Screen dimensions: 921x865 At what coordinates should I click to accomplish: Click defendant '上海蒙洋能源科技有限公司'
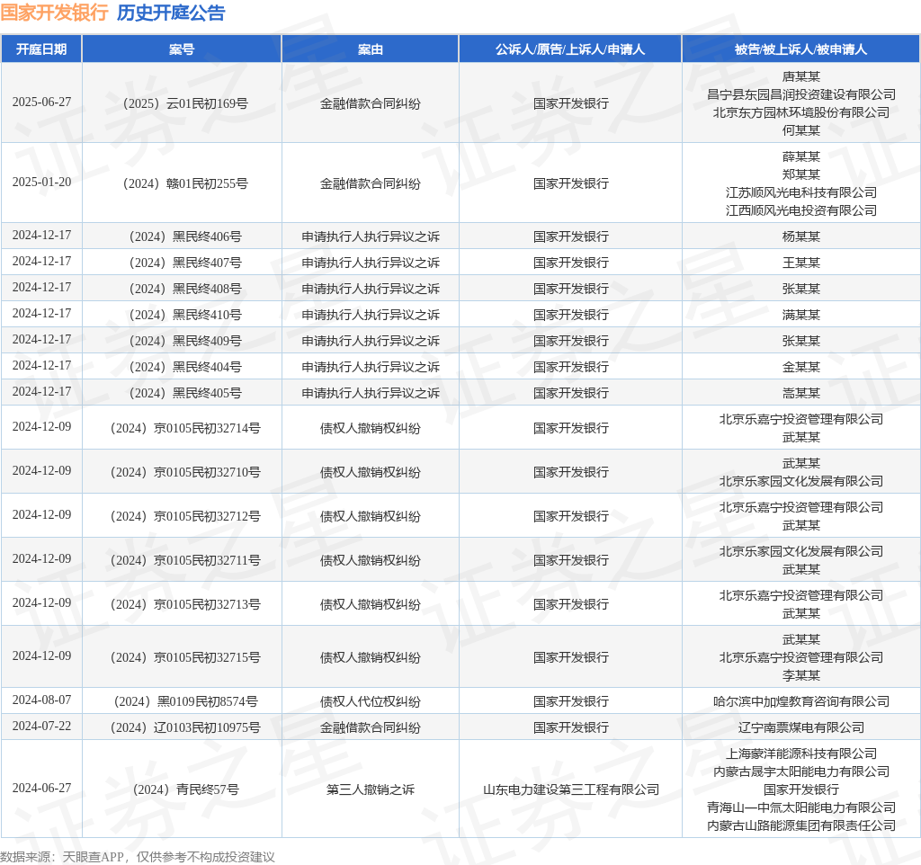click(x=801, y=754)
